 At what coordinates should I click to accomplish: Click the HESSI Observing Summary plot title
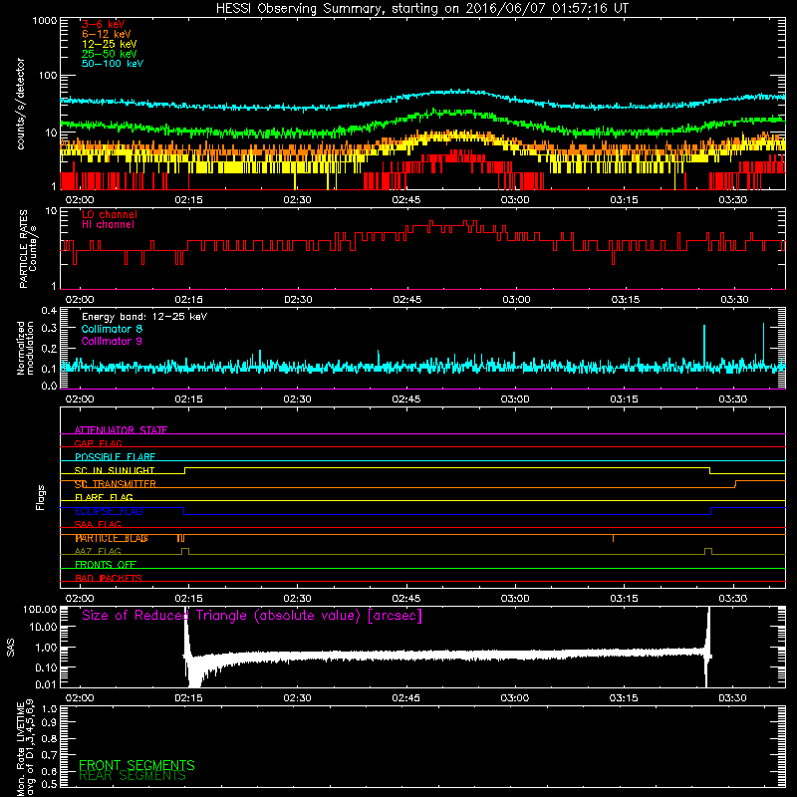click(422, 9)
